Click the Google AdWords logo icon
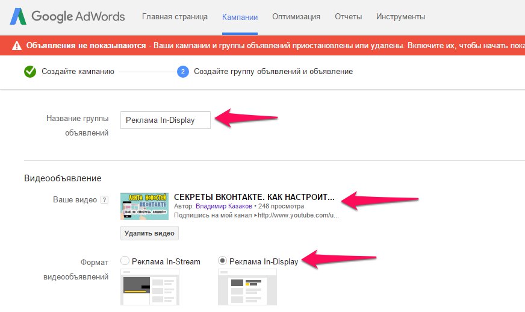 [x=18, y=16]
